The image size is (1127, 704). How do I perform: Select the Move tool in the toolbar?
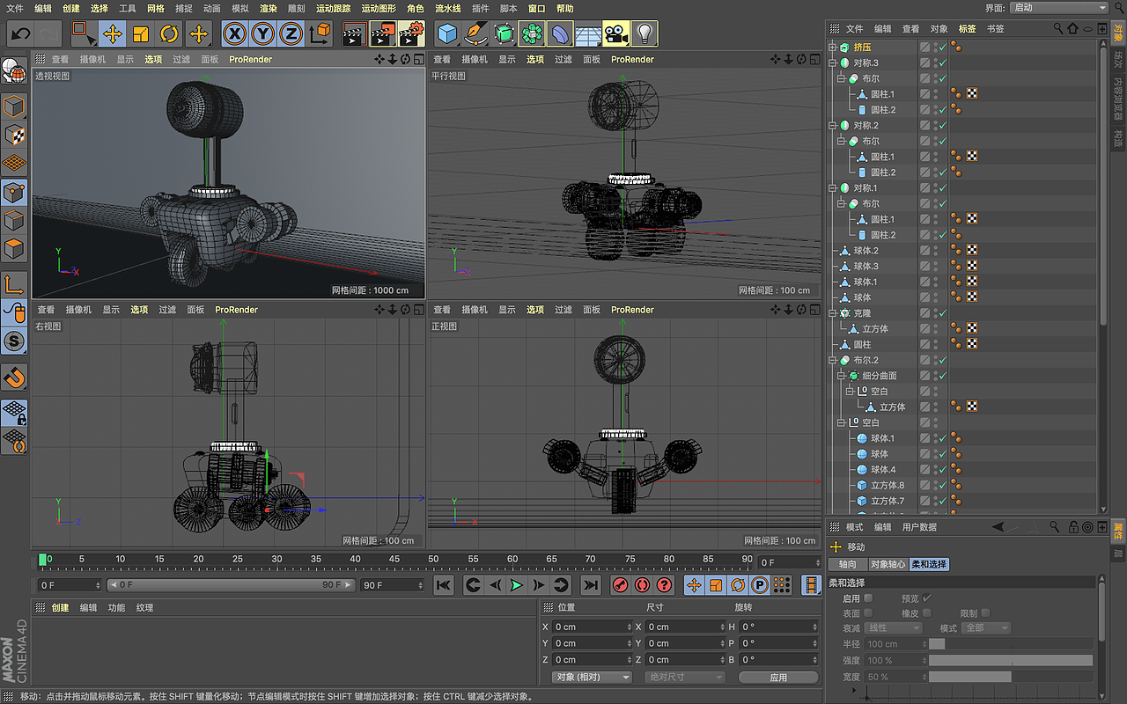click(x=112, y=33)
